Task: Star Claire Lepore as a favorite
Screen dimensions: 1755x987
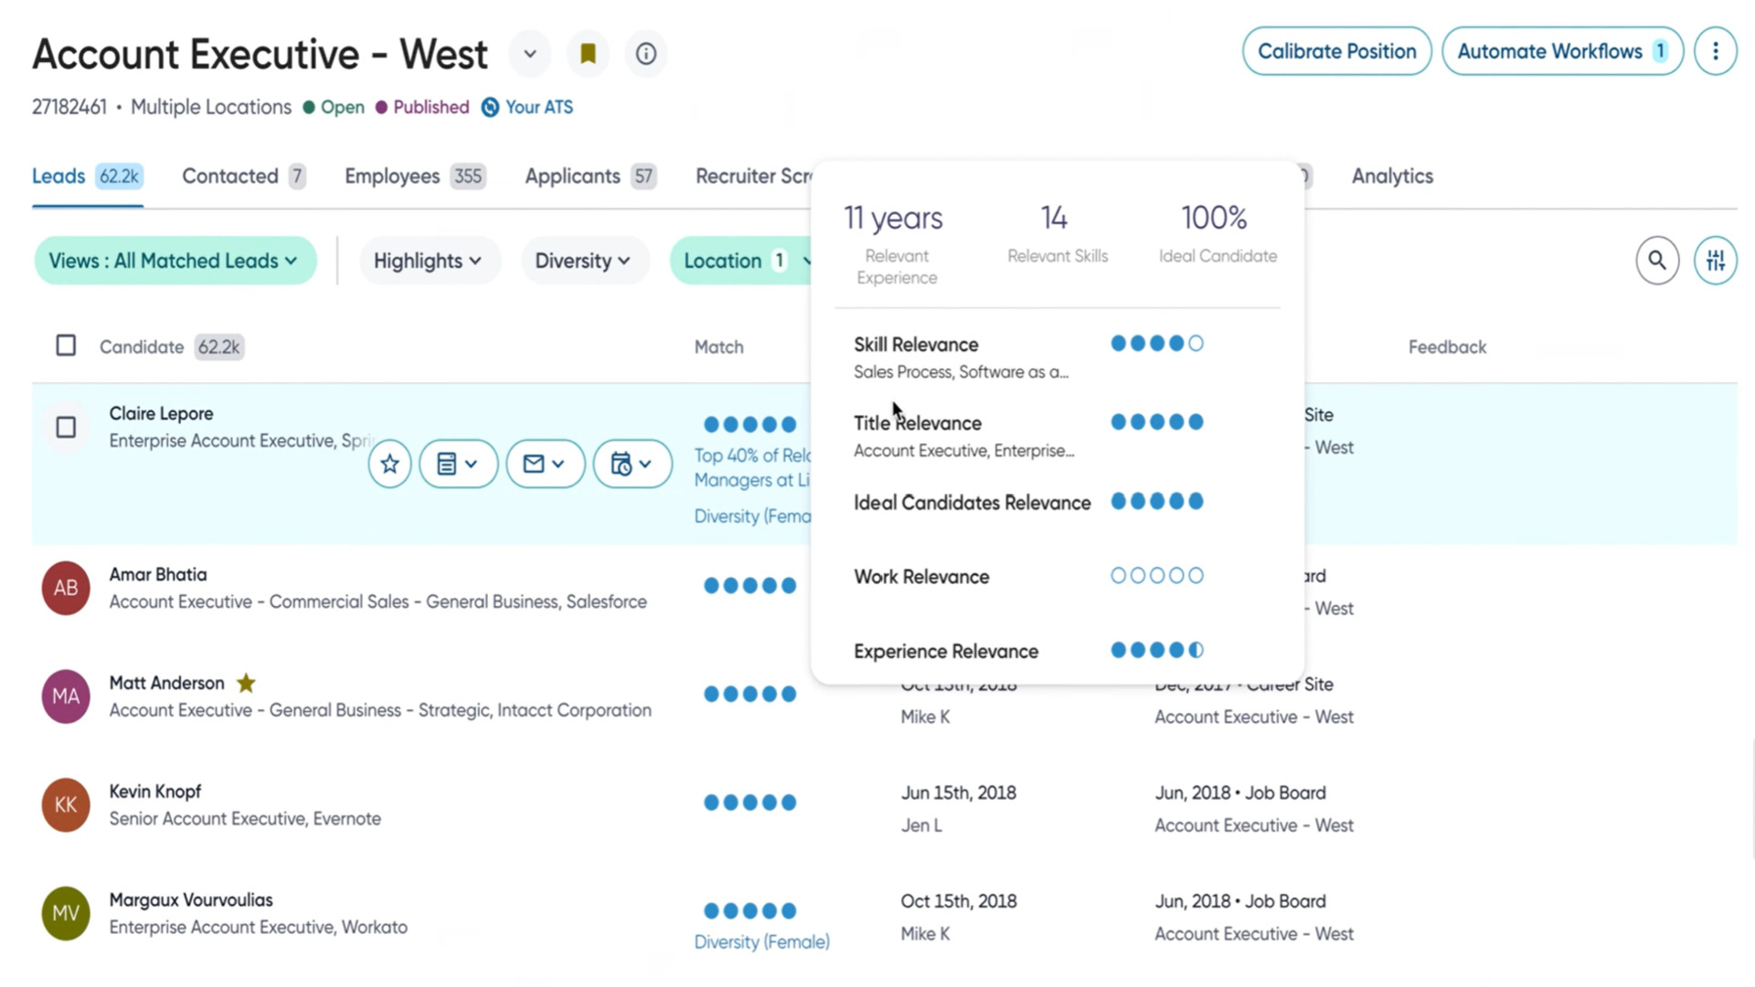Action: (389, 463)
